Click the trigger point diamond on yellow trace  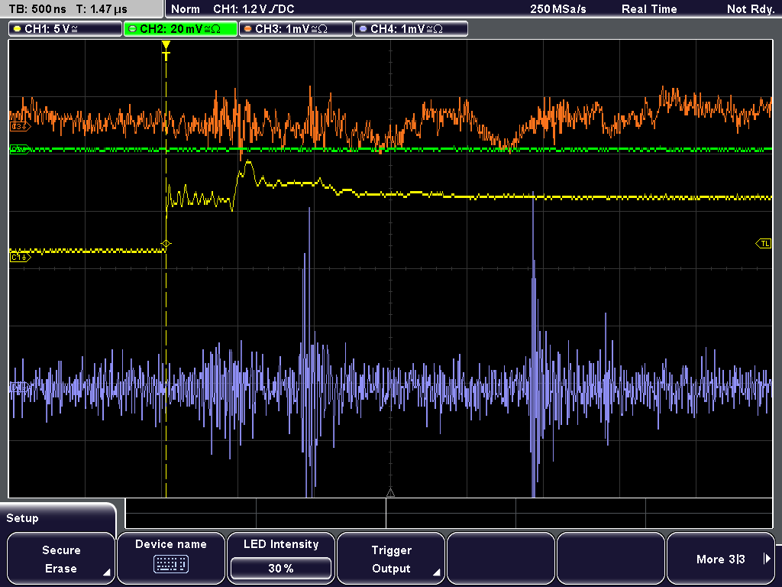166,244
